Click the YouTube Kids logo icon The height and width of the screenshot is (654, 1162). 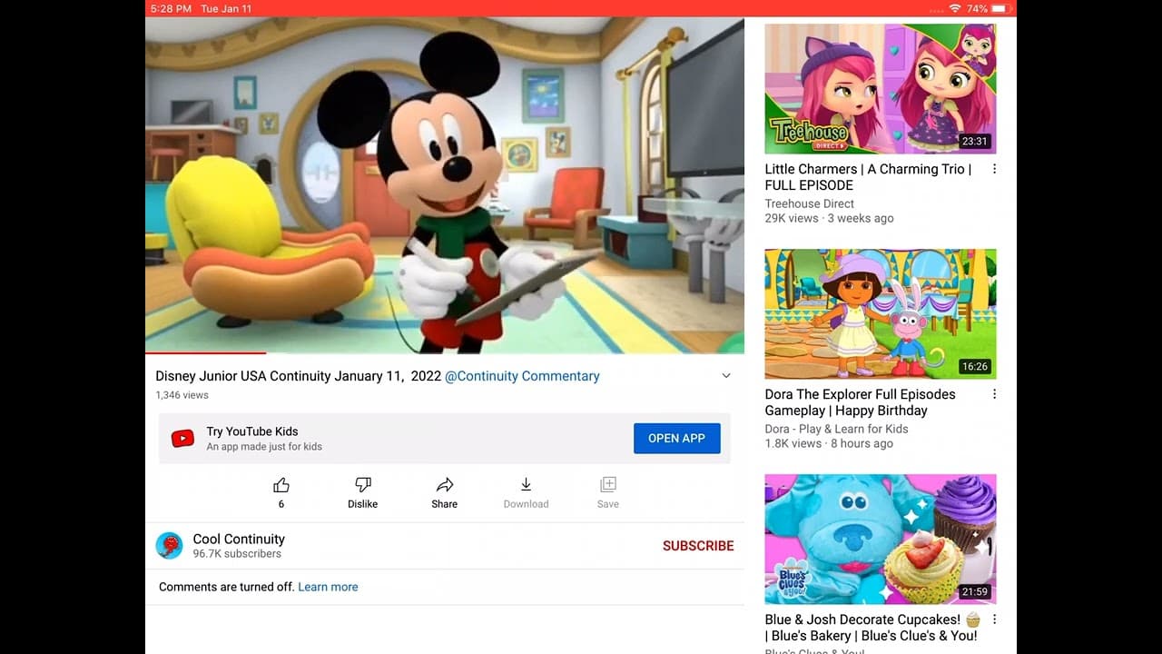click(x=182, y=439)
